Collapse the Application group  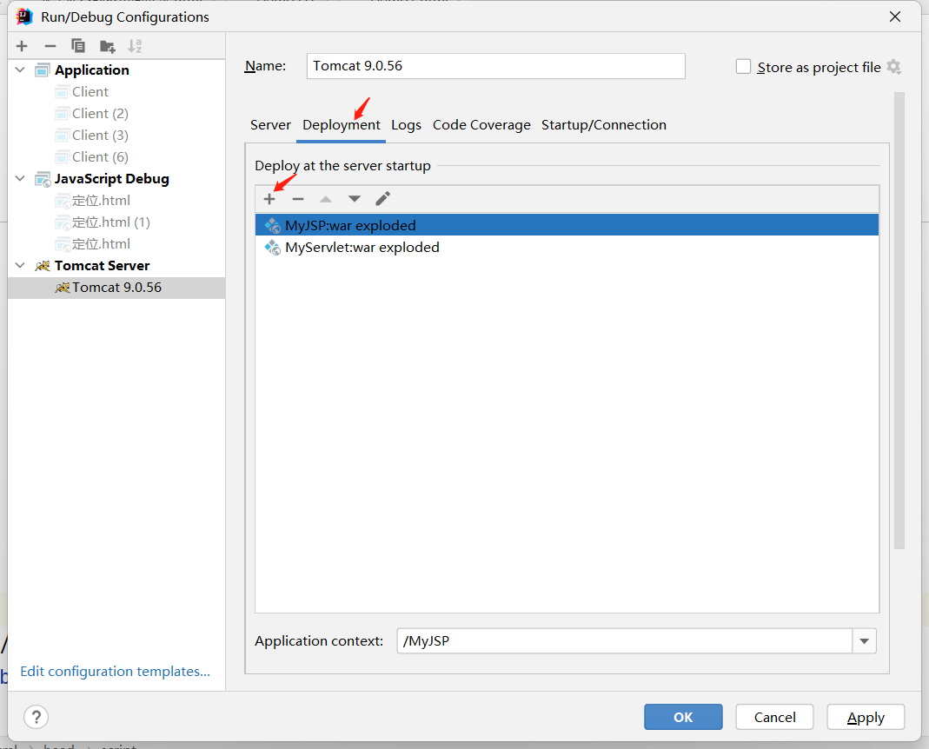pyautogui.click(x=20, y=70)
